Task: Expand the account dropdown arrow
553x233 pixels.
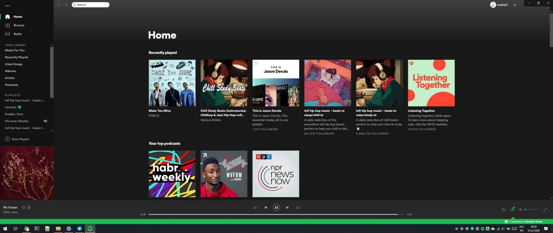Action: (x=515, y=5)
